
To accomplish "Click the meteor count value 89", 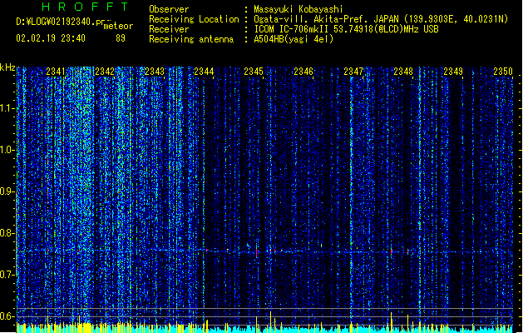I will pyautogui.click(x=121, y=38).
